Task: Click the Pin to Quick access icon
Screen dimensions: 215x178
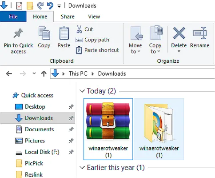Action: click(x=18, y=33)
